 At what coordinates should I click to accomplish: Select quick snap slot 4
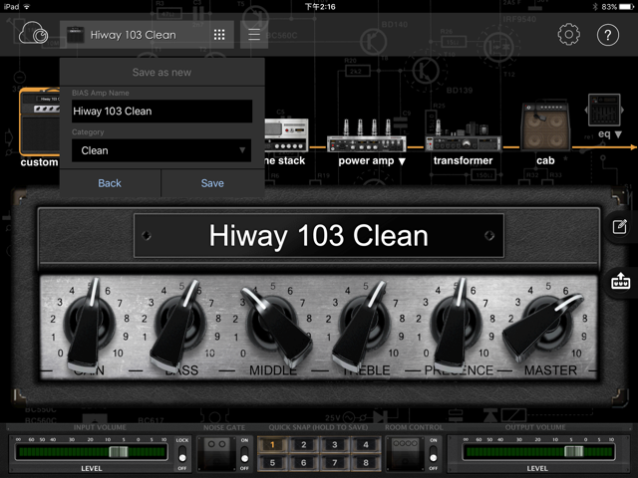click(x=366, y=445)
